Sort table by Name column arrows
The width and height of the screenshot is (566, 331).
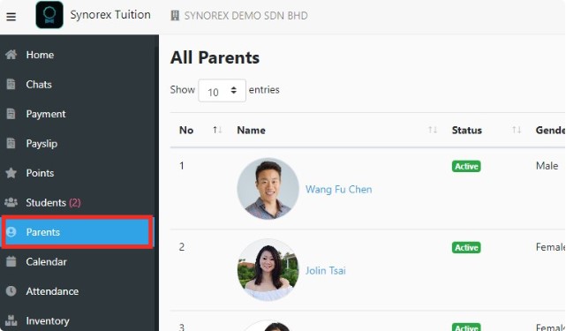pyautogui.click(x=433, y=130)
